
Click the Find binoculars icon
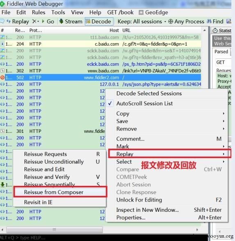pyautogui.click(x=209, y=21)
